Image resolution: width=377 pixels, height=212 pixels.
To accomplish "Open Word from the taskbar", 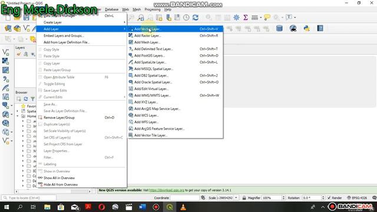I will 143,207.
